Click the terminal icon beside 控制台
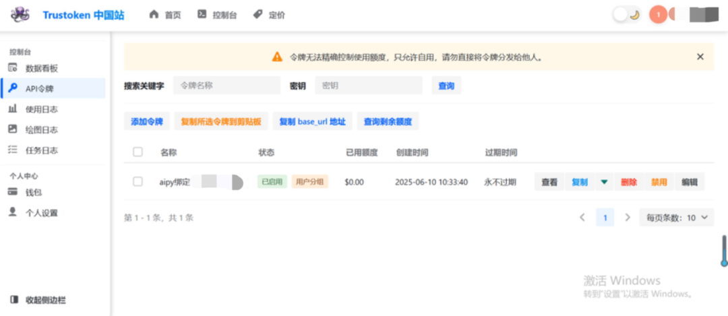 [202, 14]
